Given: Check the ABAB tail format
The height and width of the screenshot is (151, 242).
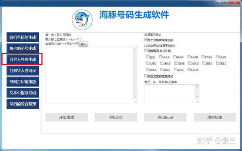Looking at the screenshot, I should [176, 63].
